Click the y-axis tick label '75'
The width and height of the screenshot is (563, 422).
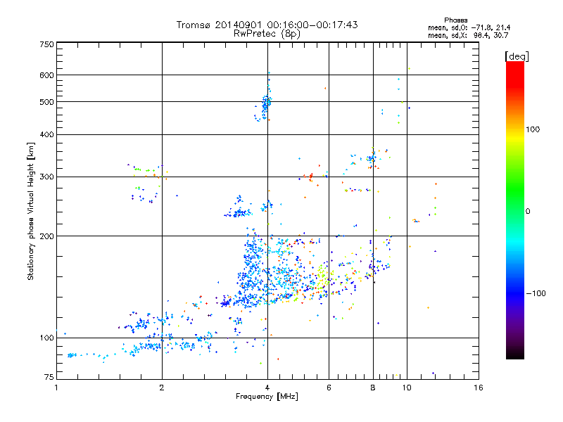pos(49,377)
